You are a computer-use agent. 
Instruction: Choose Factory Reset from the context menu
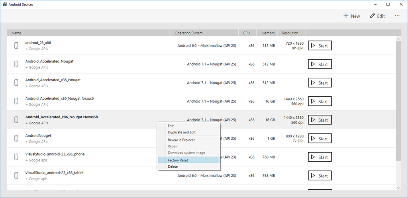click(x=178, y=160)
